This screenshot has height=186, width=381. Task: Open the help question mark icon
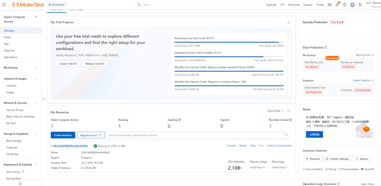tap(344, 5)
